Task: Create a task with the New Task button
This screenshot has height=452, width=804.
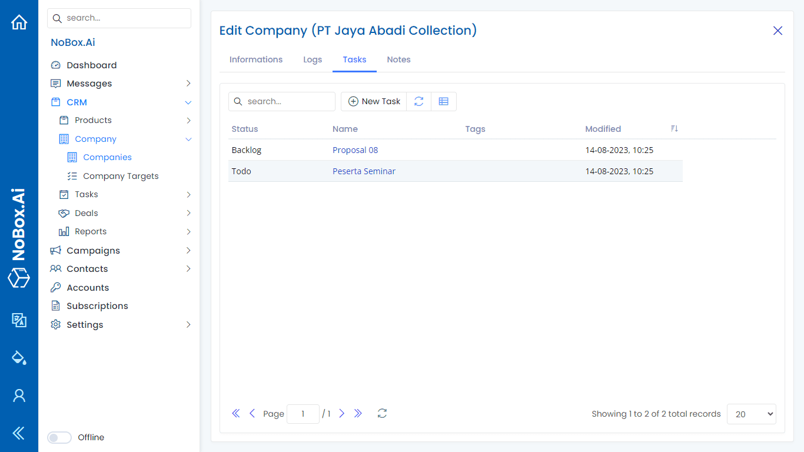Action: click(374, 101)
